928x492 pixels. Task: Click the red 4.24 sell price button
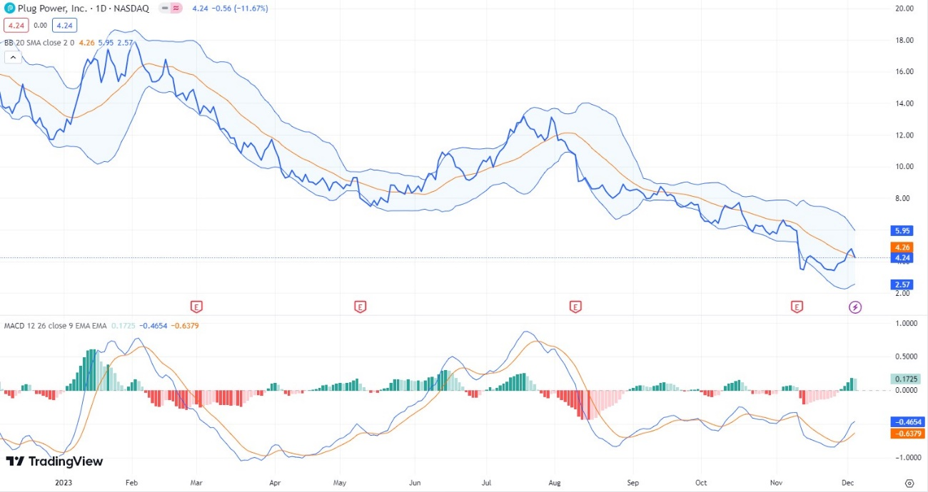point(16,25)
